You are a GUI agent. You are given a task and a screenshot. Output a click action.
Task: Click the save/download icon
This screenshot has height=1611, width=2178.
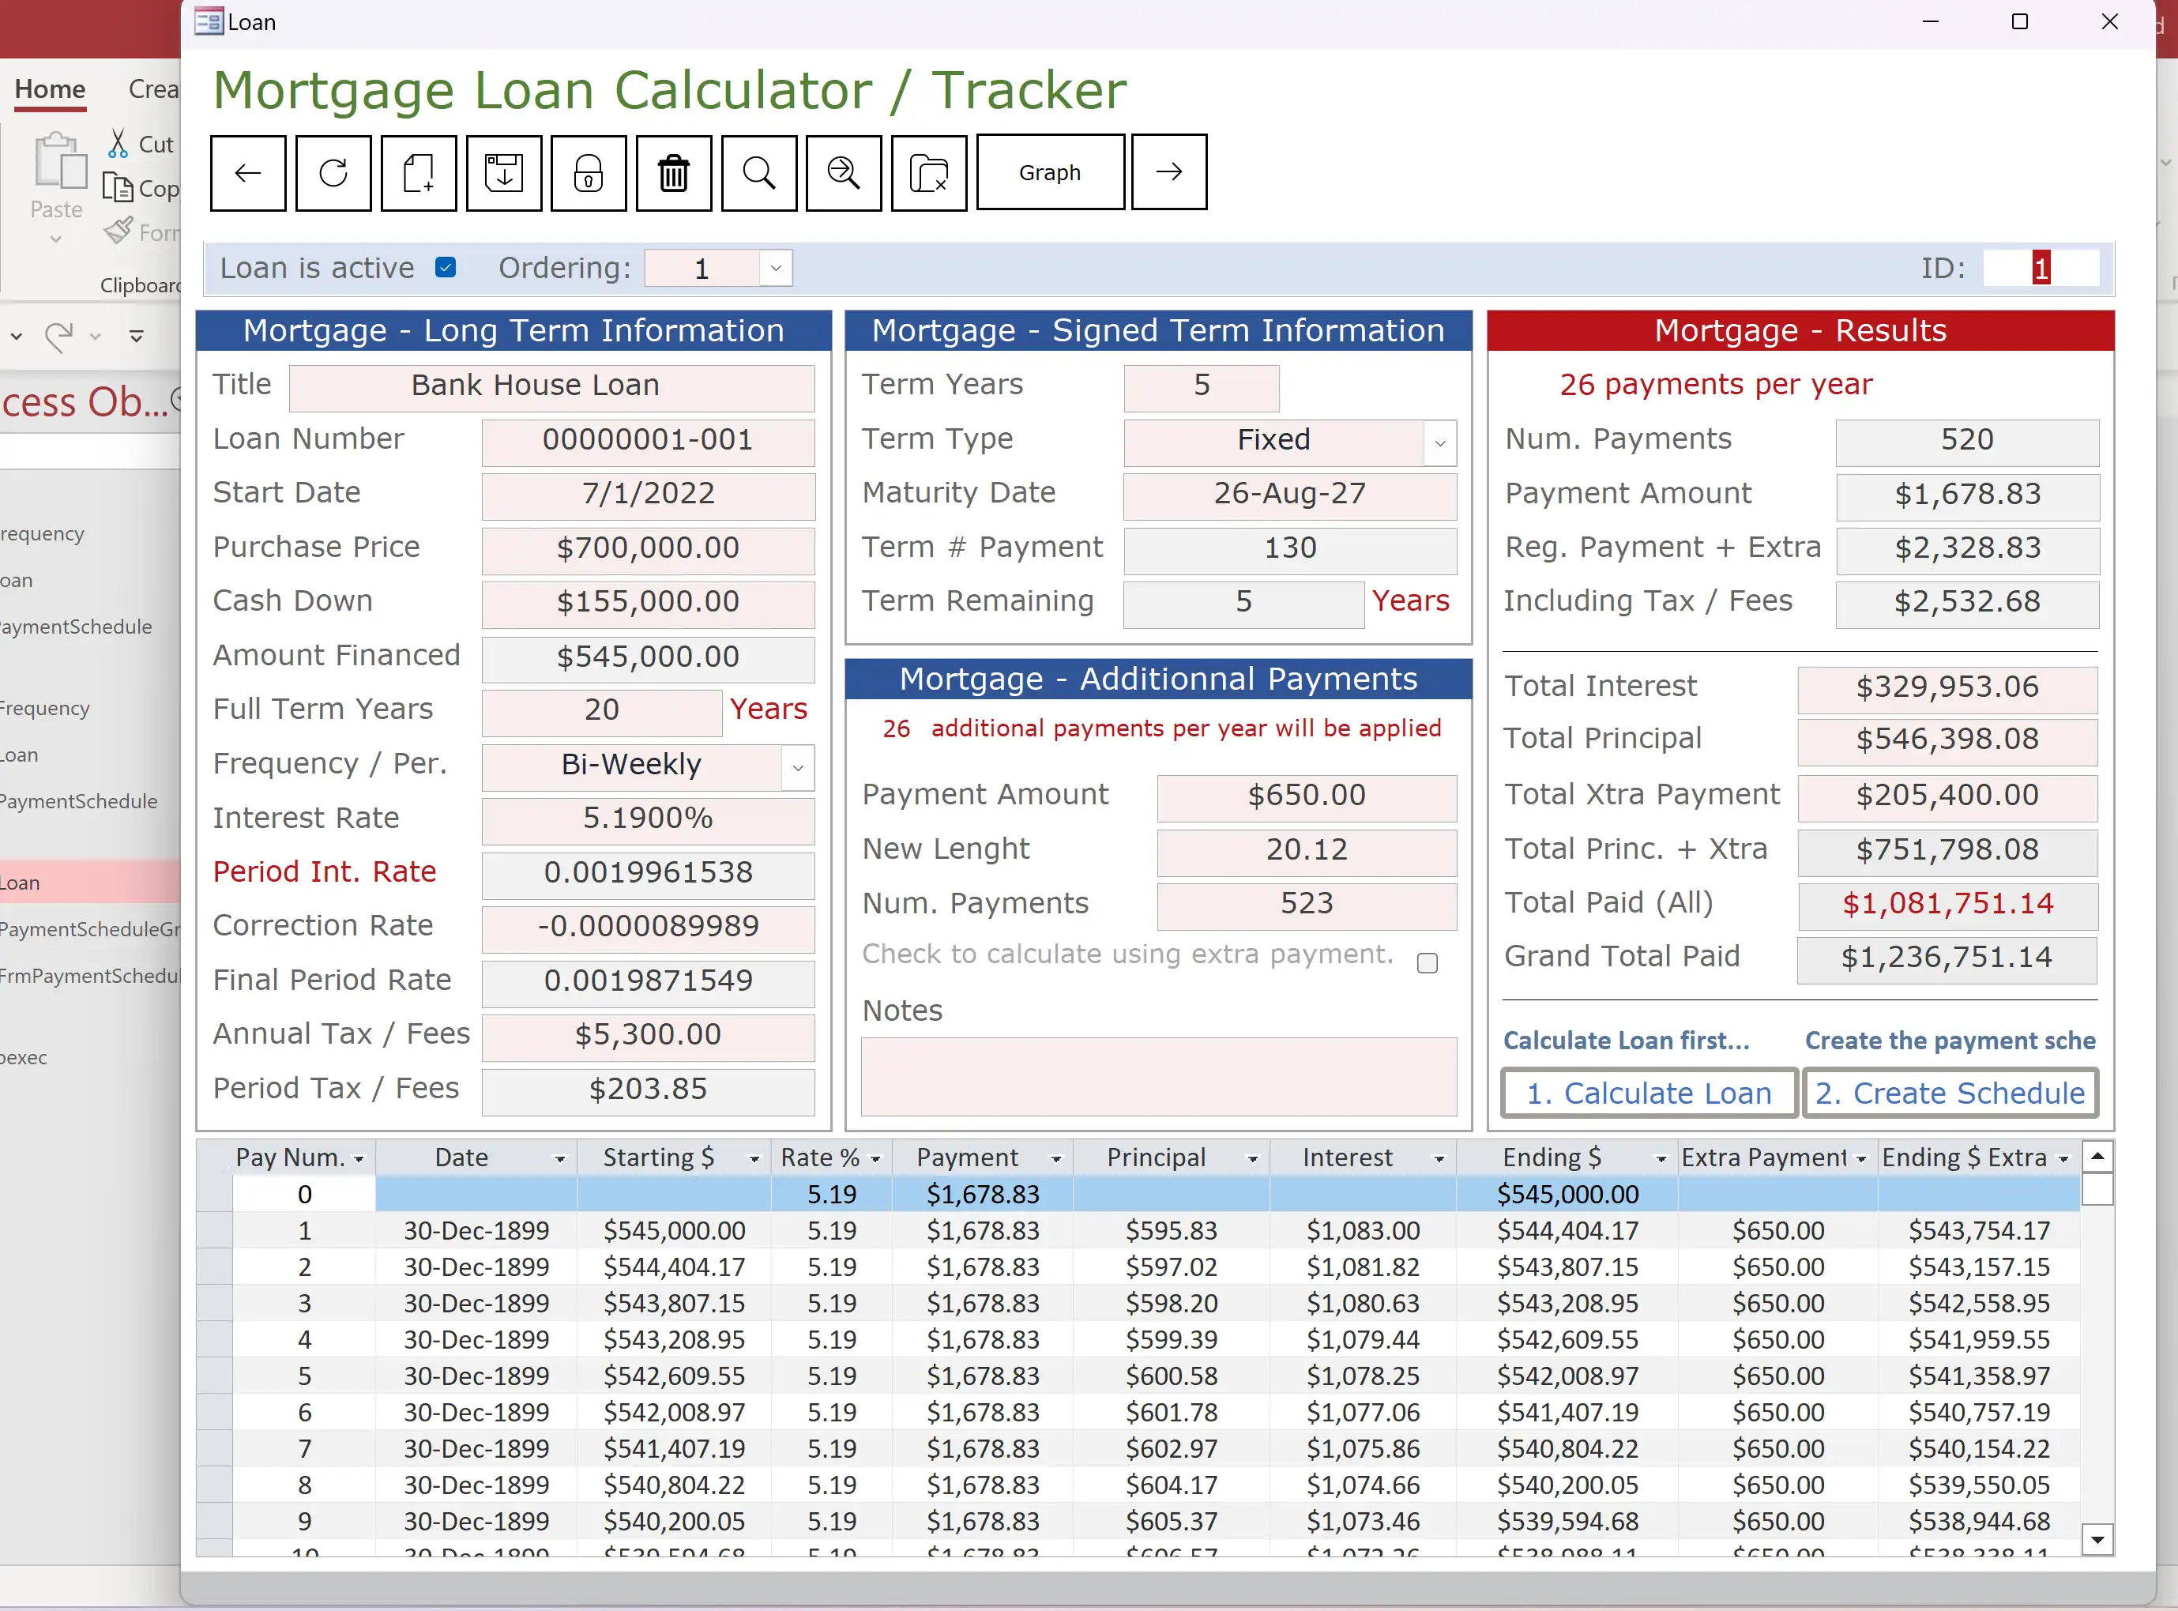[504, 171]
